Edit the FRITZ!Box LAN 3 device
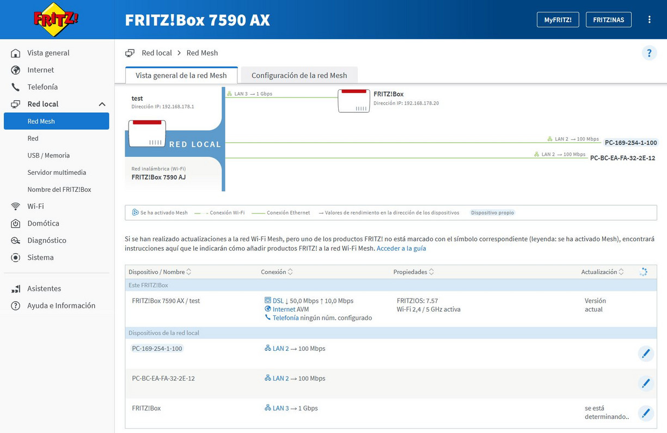Viewport: 667px width, 433px height. 646,413
